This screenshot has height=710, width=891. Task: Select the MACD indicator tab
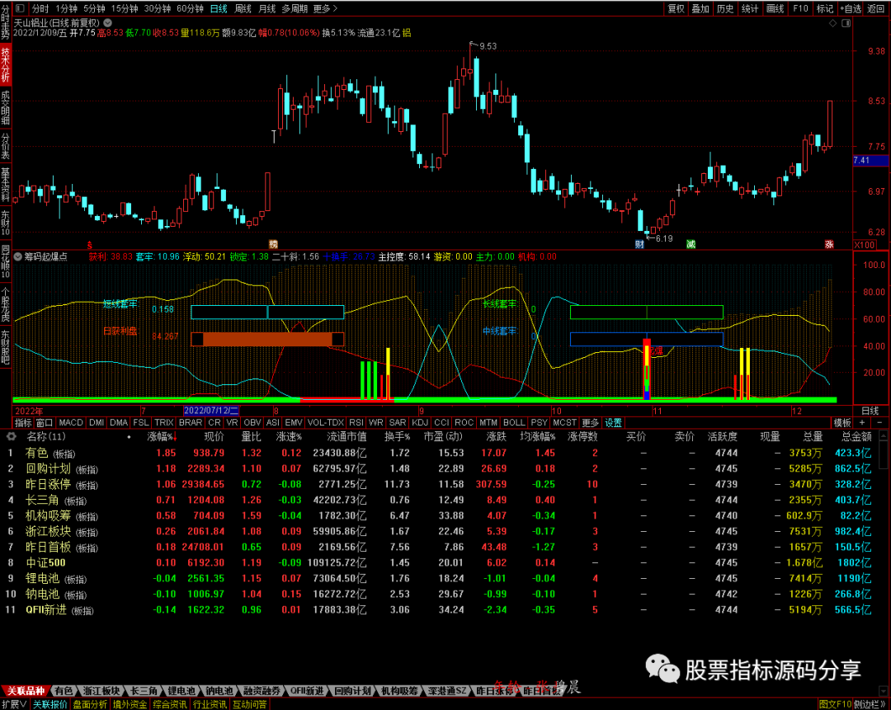coord(71,422)
